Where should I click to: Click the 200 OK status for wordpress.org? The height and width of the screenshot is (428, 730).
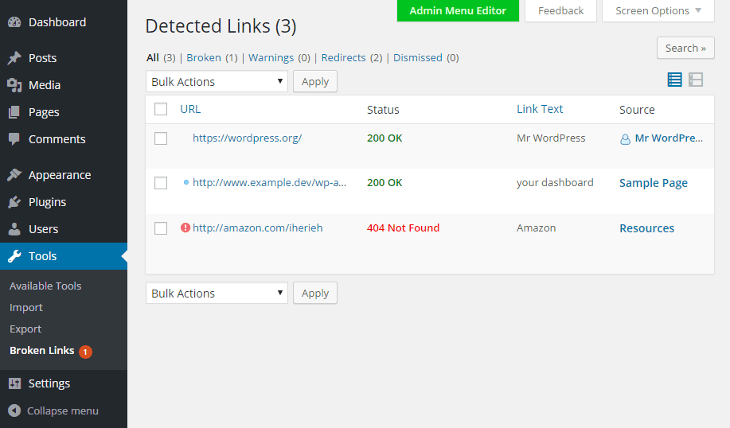click(384, 138)
